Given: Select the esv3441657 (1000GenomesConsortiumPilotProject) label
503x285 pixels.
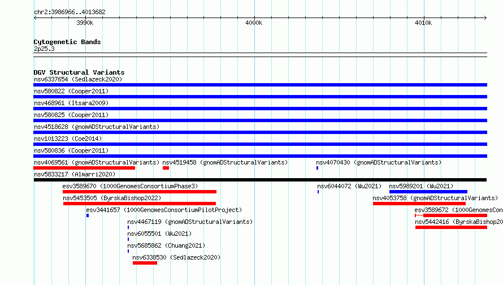Looking at the screenshot, I should pos(164,210).
